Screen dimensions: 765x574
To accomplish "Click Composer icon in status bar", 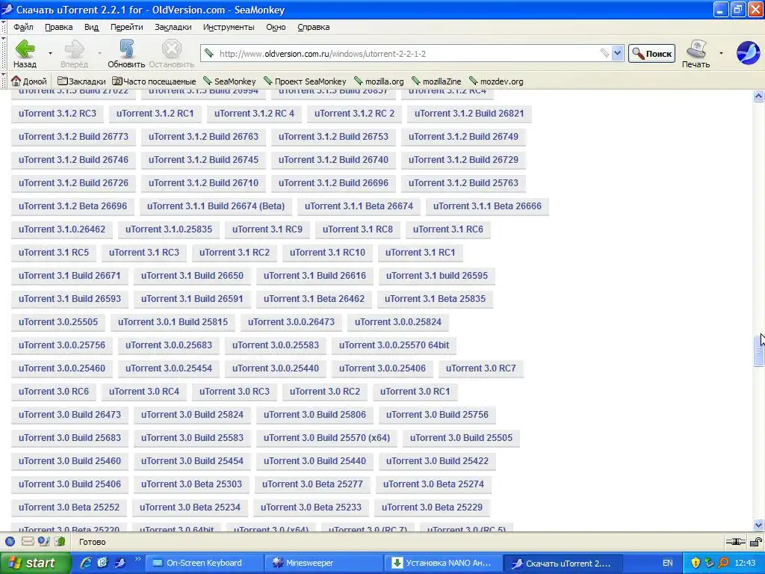I will pos(44,541).
